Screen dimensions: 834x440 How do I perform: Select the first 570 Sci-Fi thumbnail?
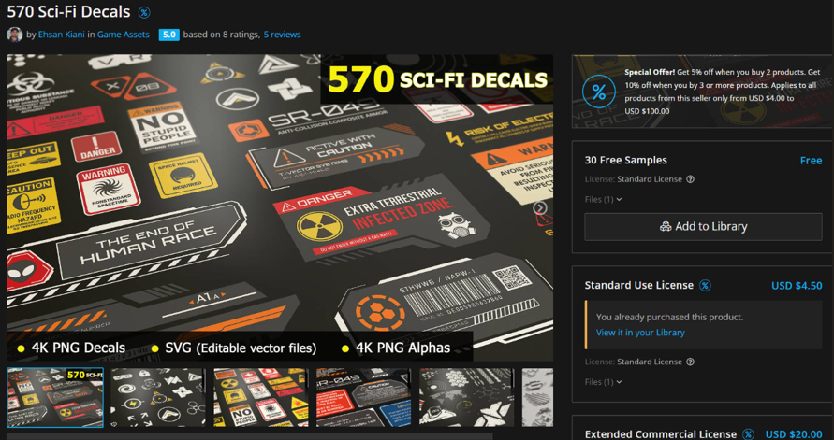(55, 398)
